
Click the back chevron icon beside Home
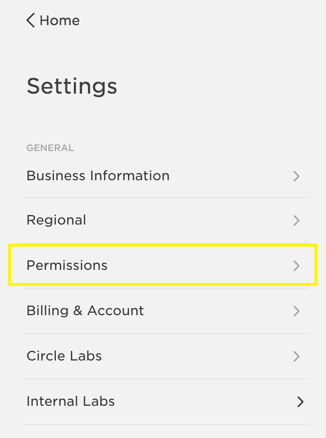[x=31, y=21]
